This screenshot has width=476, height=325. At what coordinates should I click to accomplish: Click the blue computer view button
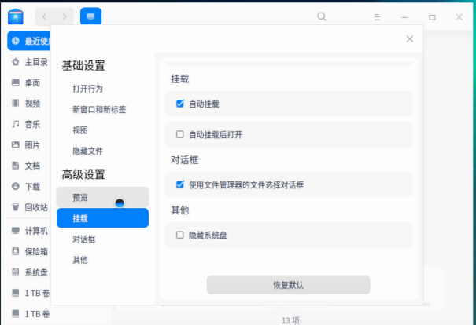coord(90,16)
